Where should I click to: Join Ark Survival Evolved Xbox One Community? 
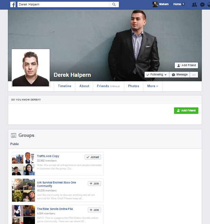click(94, 184)
